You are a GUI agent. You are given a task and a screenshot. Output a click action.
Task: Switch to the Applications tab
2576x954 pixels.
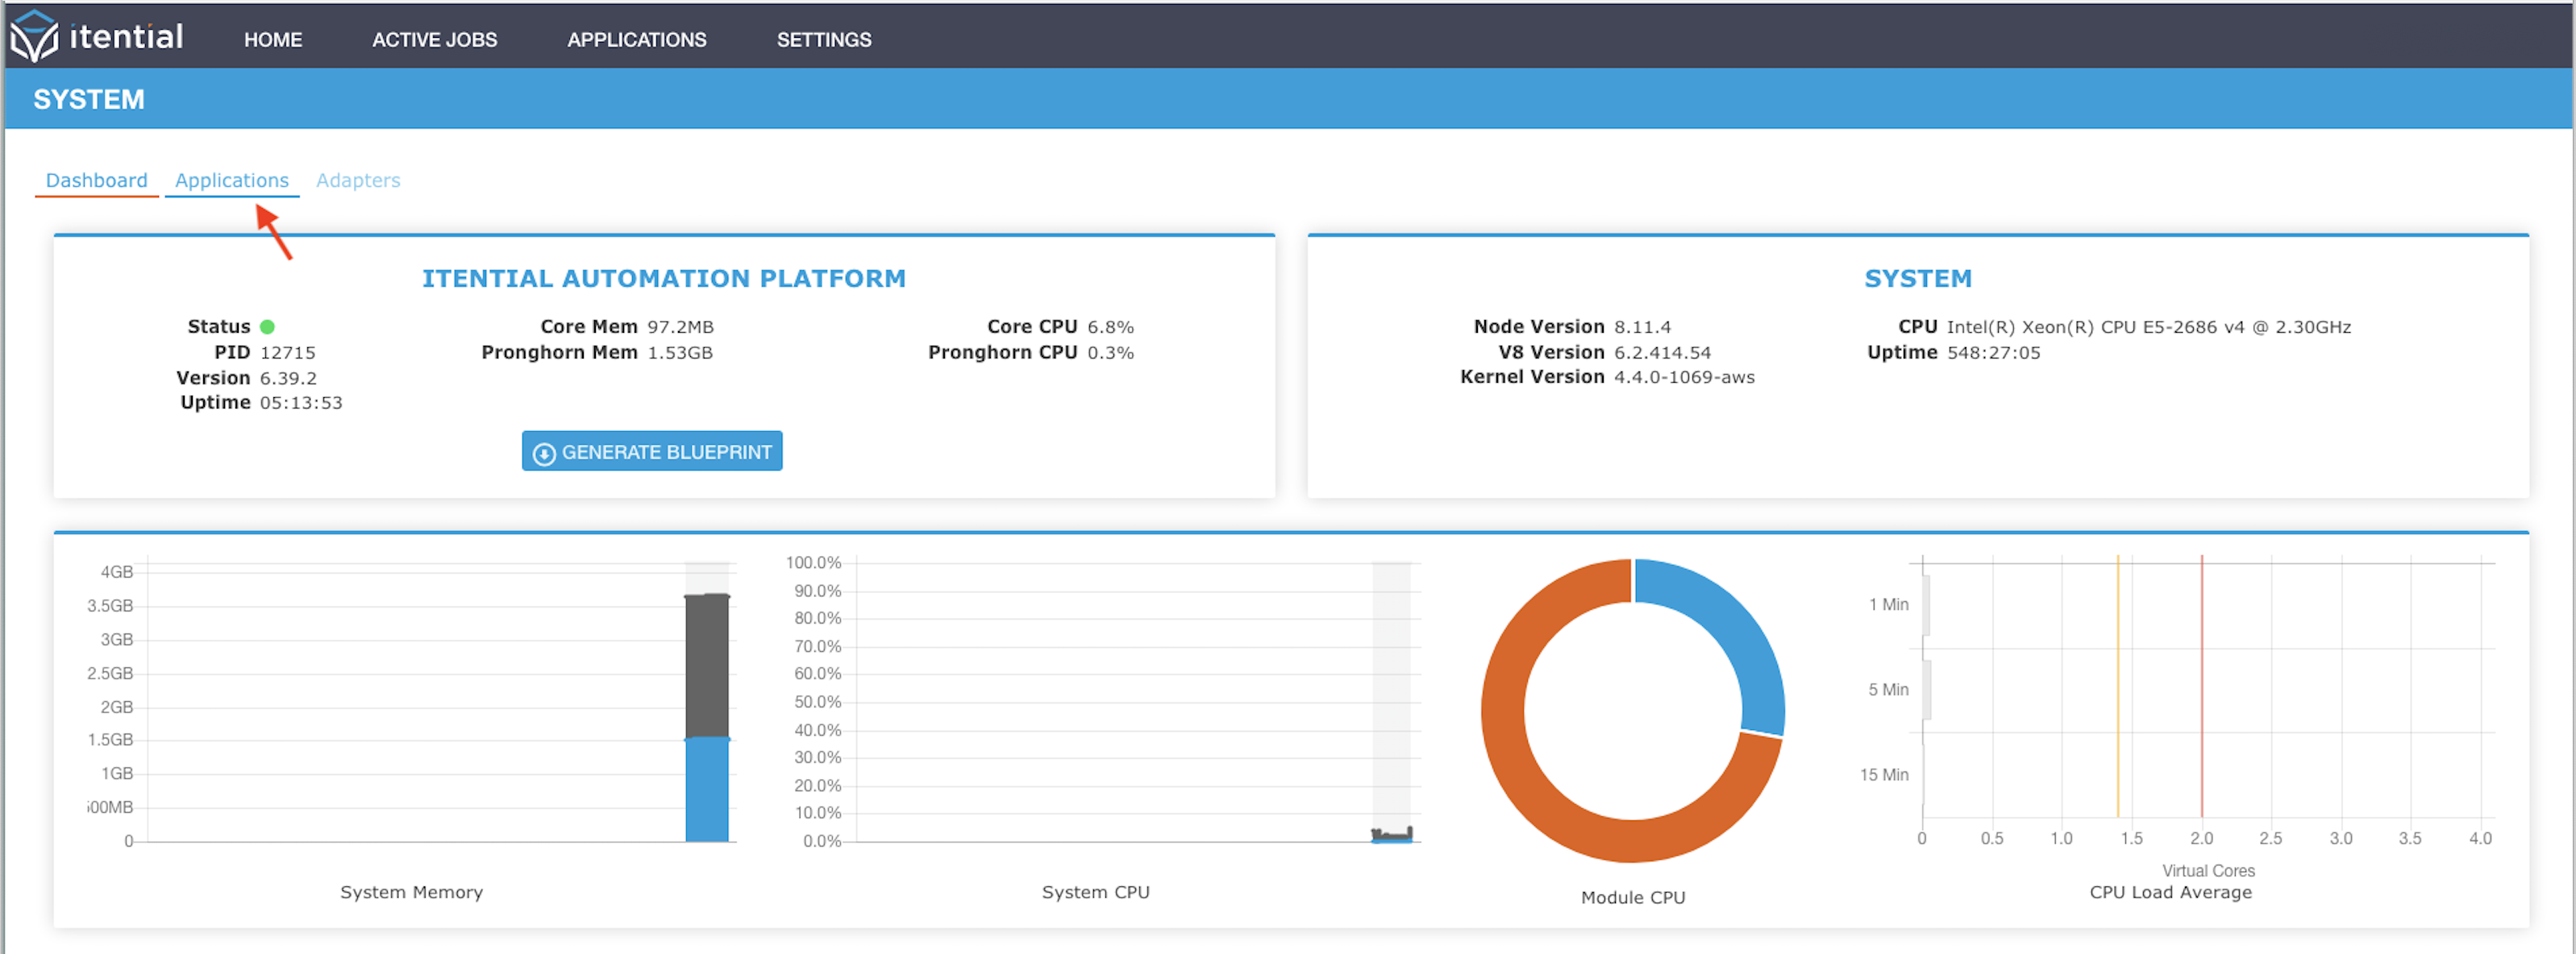232,180
